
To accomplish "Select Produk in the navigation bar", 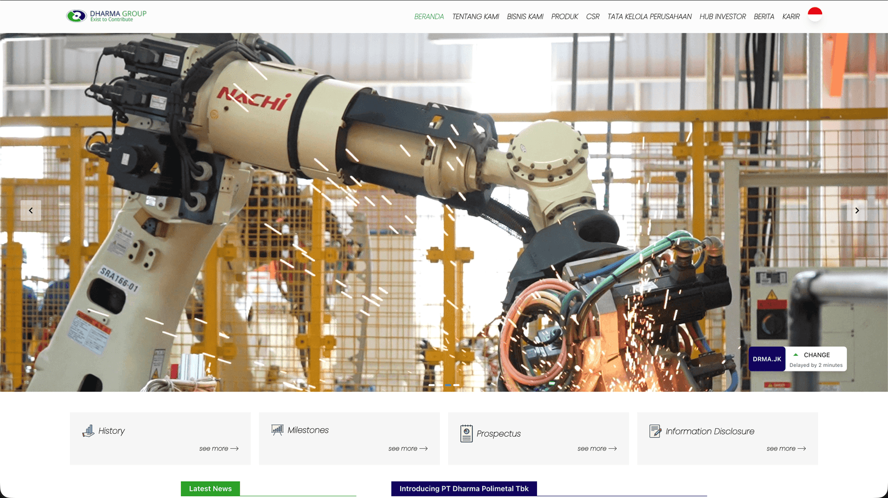I will click(x=565, y=17).
